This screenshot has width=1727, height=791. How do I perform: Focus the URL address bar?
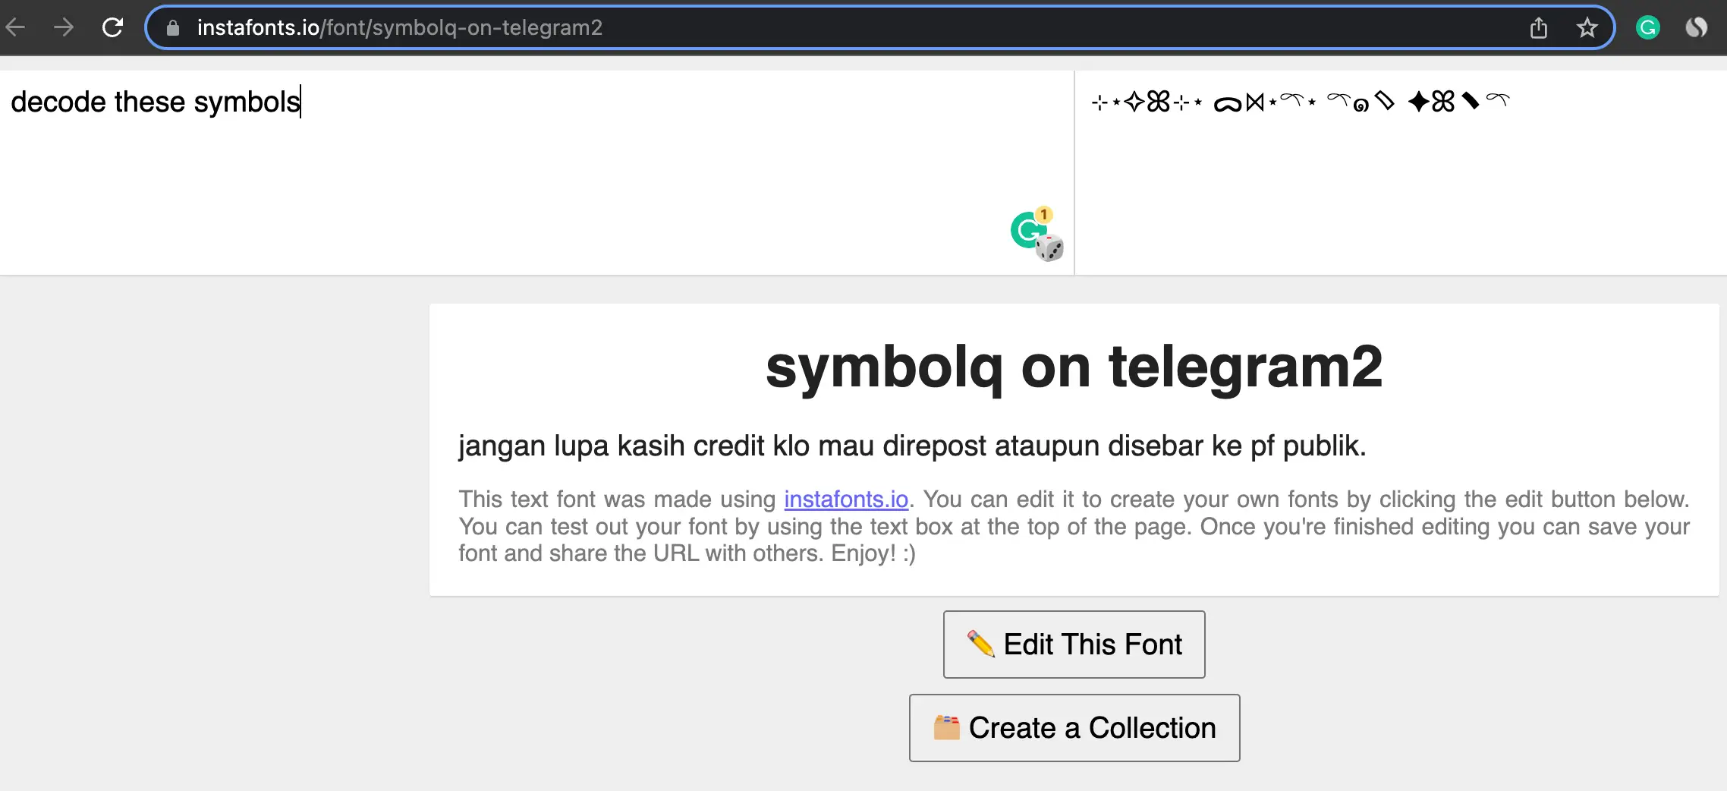pyautogui.click(x=835, y=28)
